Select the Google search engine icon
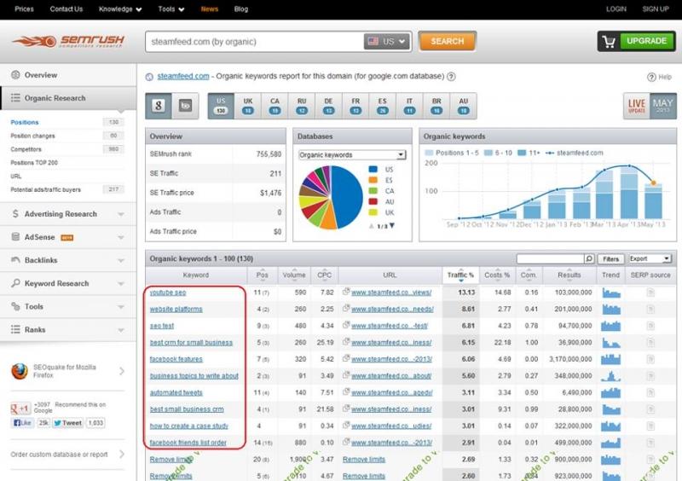 pos(158,106)
